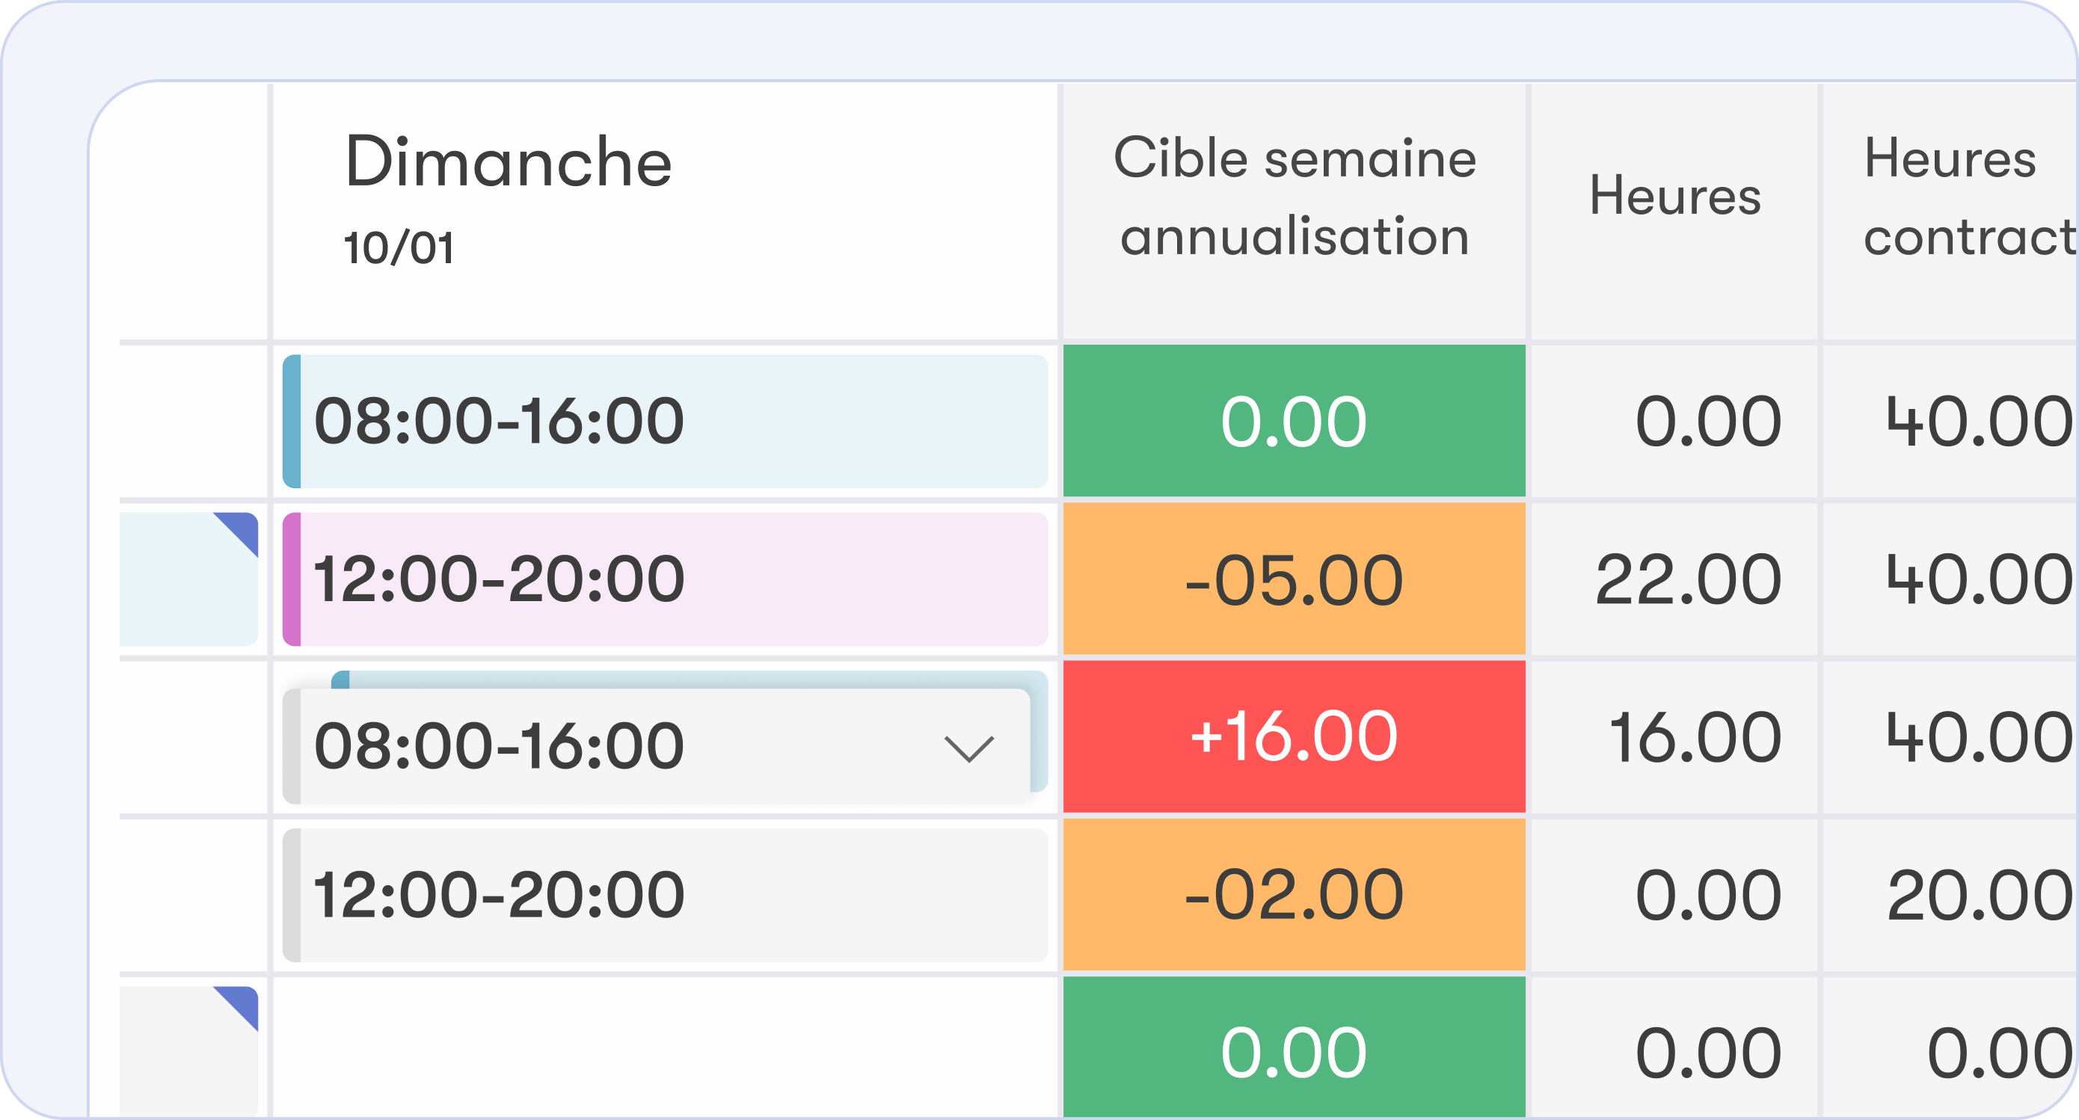Click the 16.00 hours value
Viewport: 2079px width, 1120px height.
pos(1695,737)
